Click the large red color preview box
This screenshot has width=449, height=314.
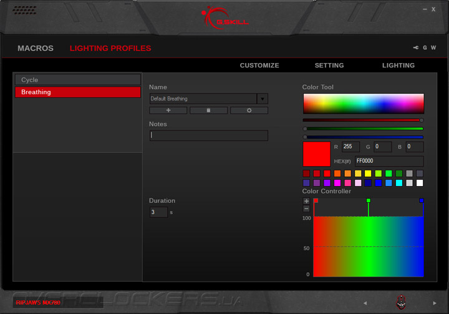(317, 154)
